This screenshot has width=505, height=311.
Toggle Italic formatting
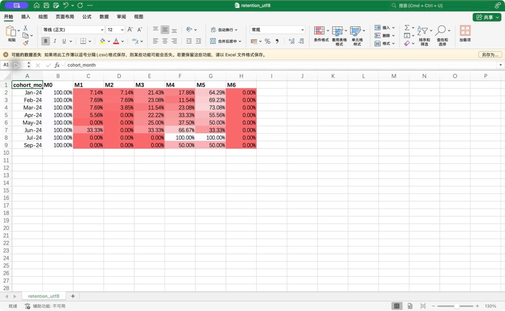click(x=55, y=41)
